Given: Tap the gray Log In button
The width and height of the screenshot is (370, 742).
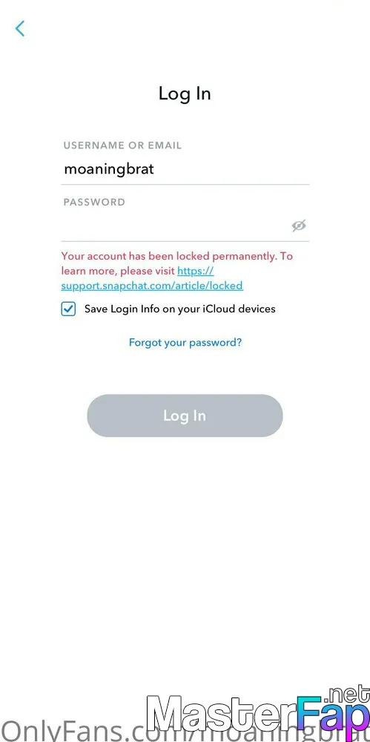Looking at the screenshot, I should (x=185, y=416).
